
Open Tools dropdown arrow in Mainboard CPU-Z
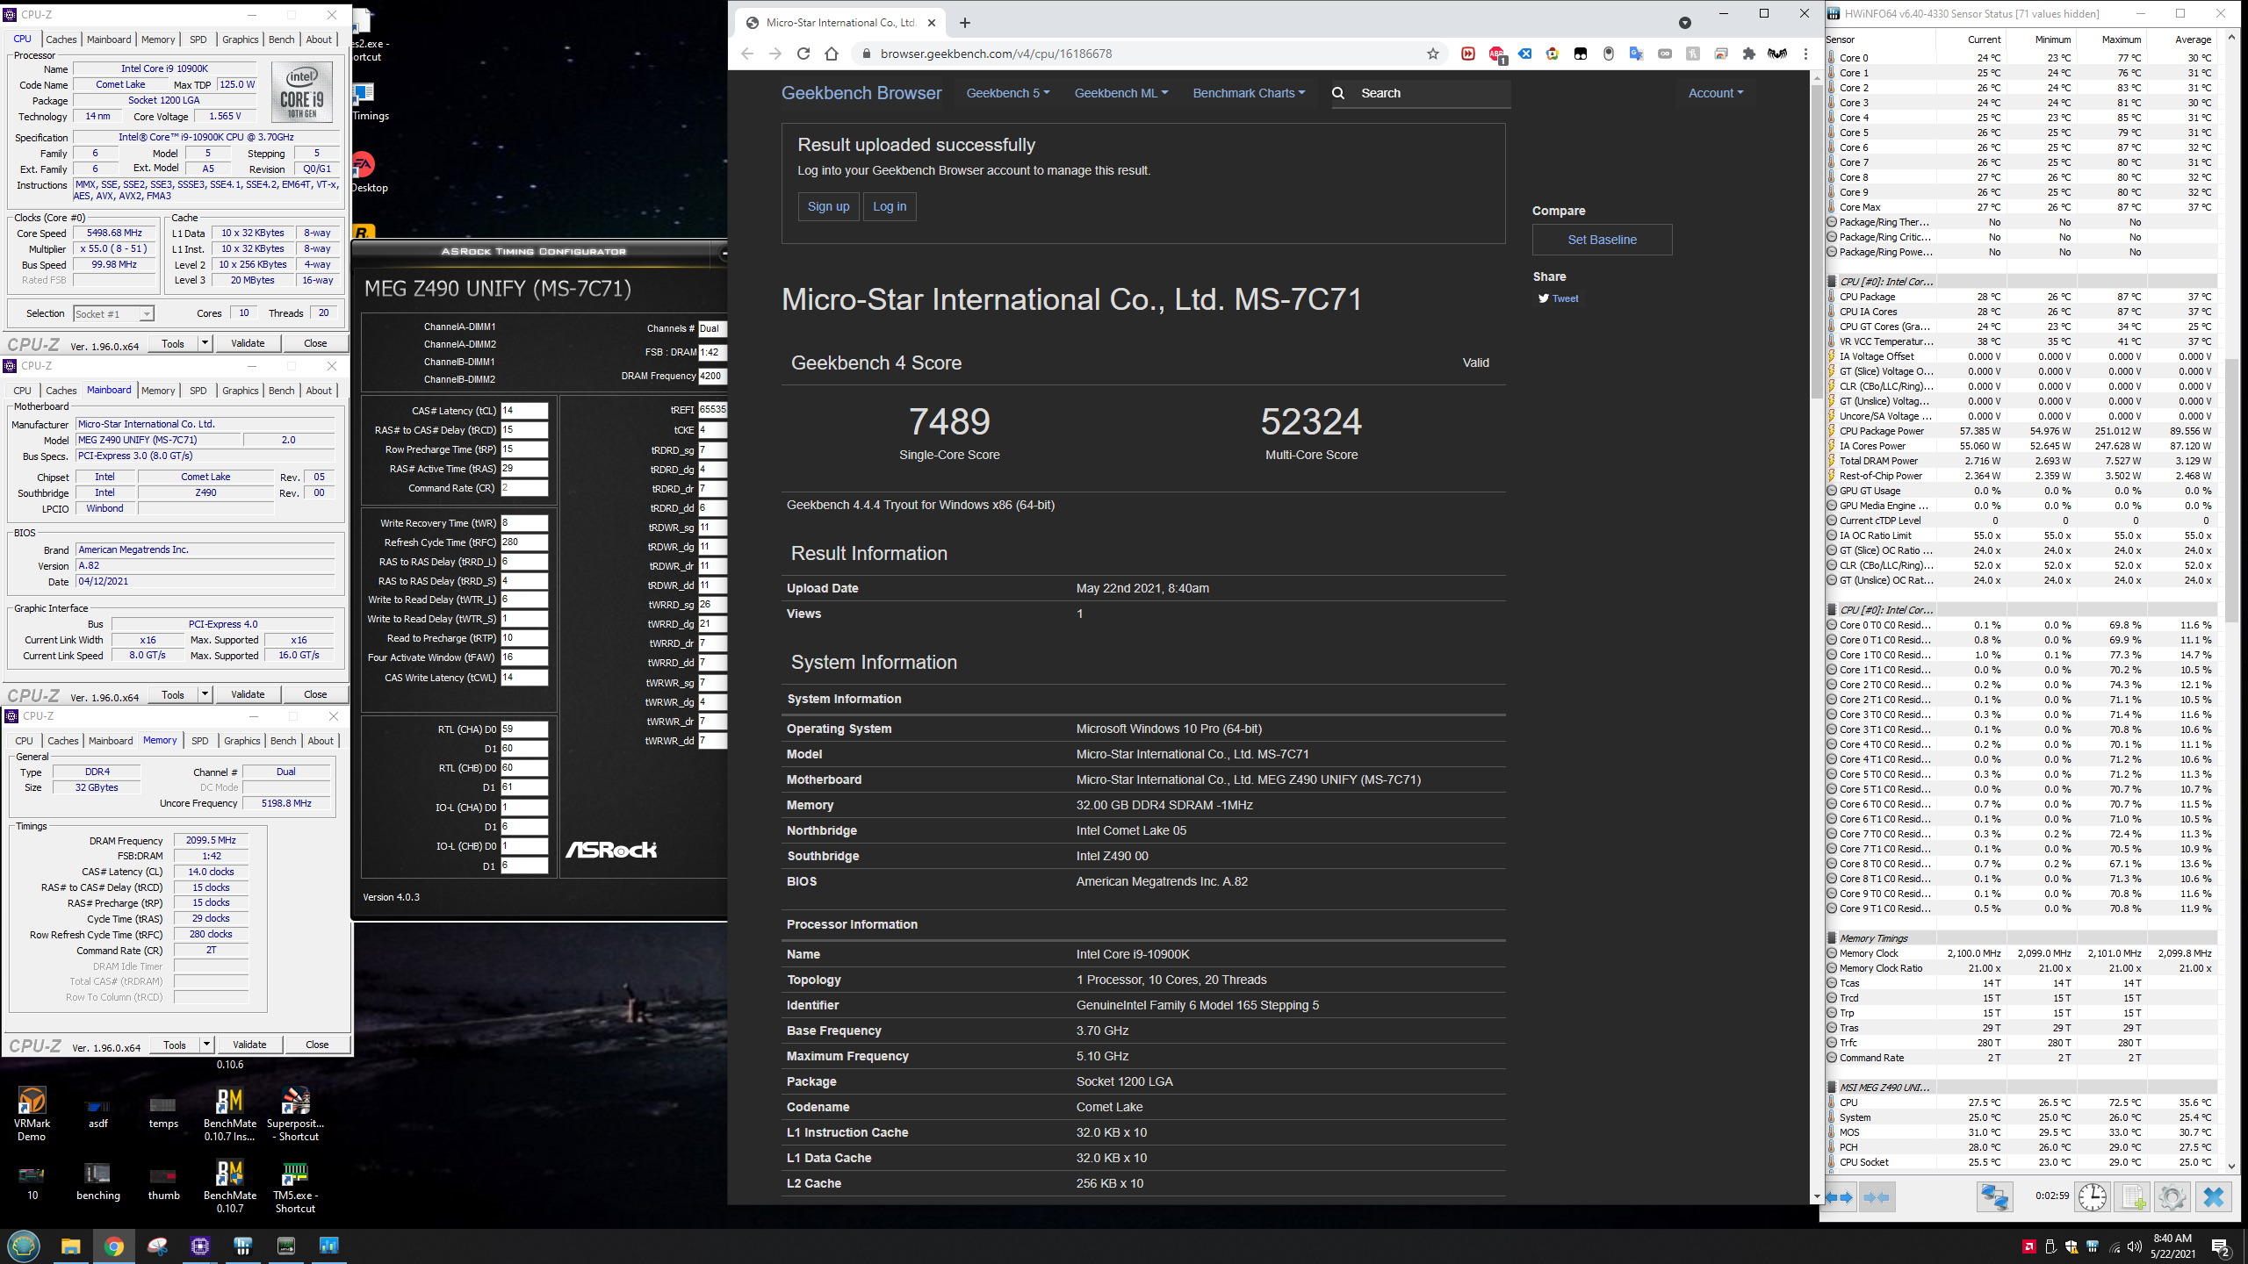click(205, 694)
